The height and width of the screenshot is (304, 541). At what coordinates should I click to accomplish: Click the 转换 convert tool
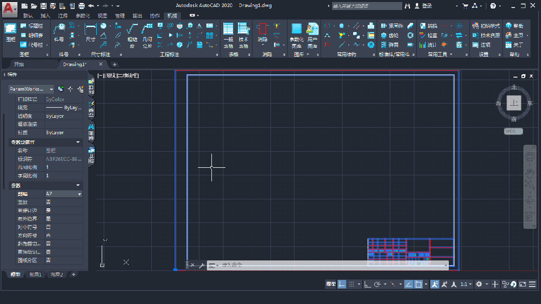click(428, 26)
